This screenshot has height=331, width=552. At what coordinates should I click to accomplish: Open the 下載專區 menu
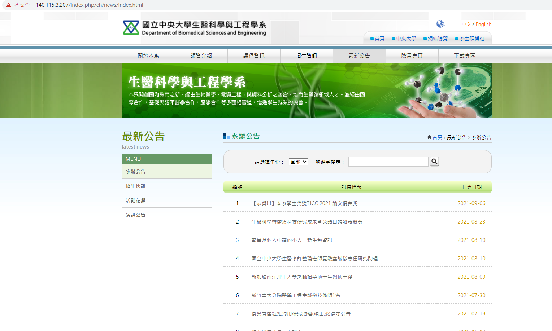(x=465, y=56)
